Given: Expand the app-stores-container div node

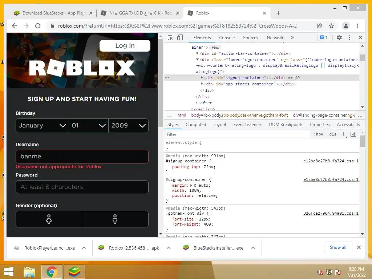Looking at the screenshot, I should coord(202,84).
